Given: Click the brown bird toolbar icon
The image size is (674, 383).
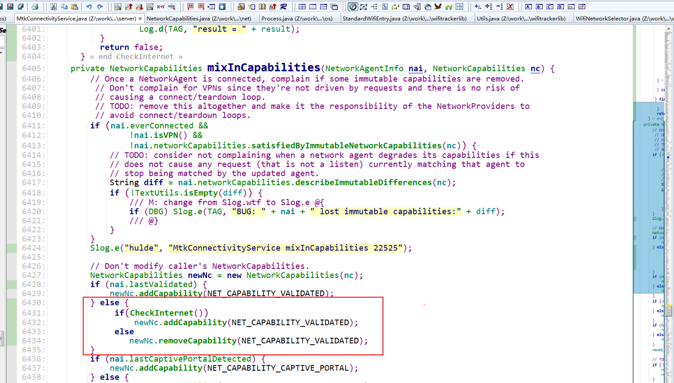Looking at the screenshot, I should coord(438,7).
